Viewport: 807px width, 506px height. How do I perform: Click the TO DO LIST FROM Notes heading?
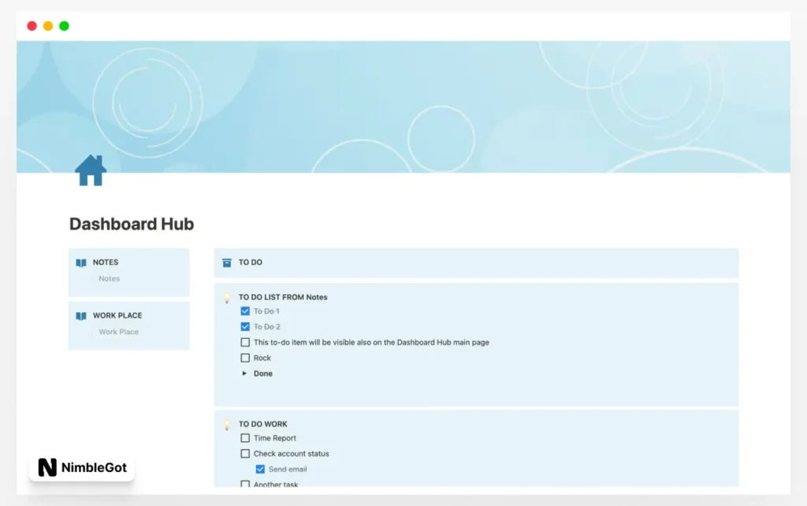(283, 297)
